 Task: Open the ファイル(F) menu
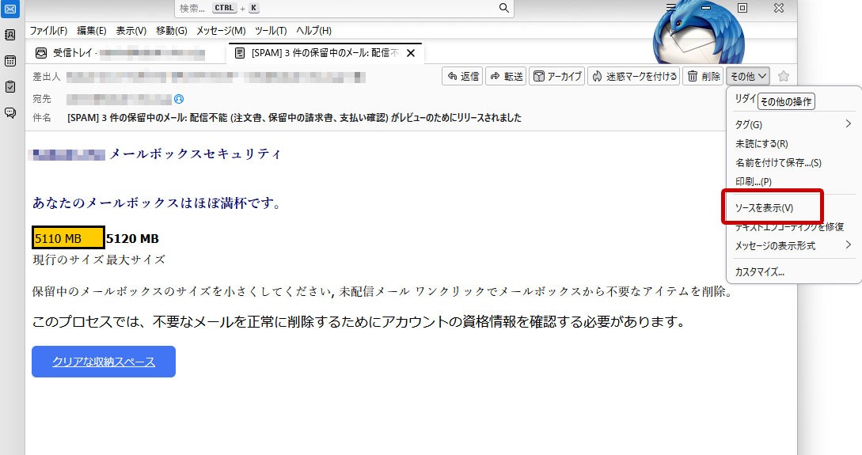point(48,31)
